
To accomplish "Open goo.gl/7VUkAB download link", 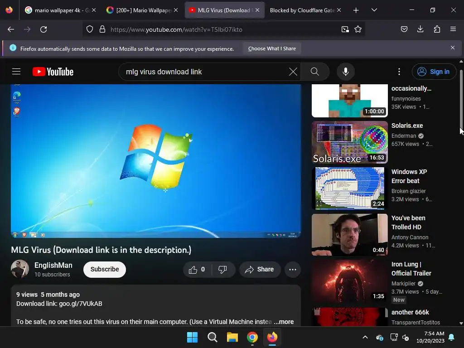I will click(81, 304).
